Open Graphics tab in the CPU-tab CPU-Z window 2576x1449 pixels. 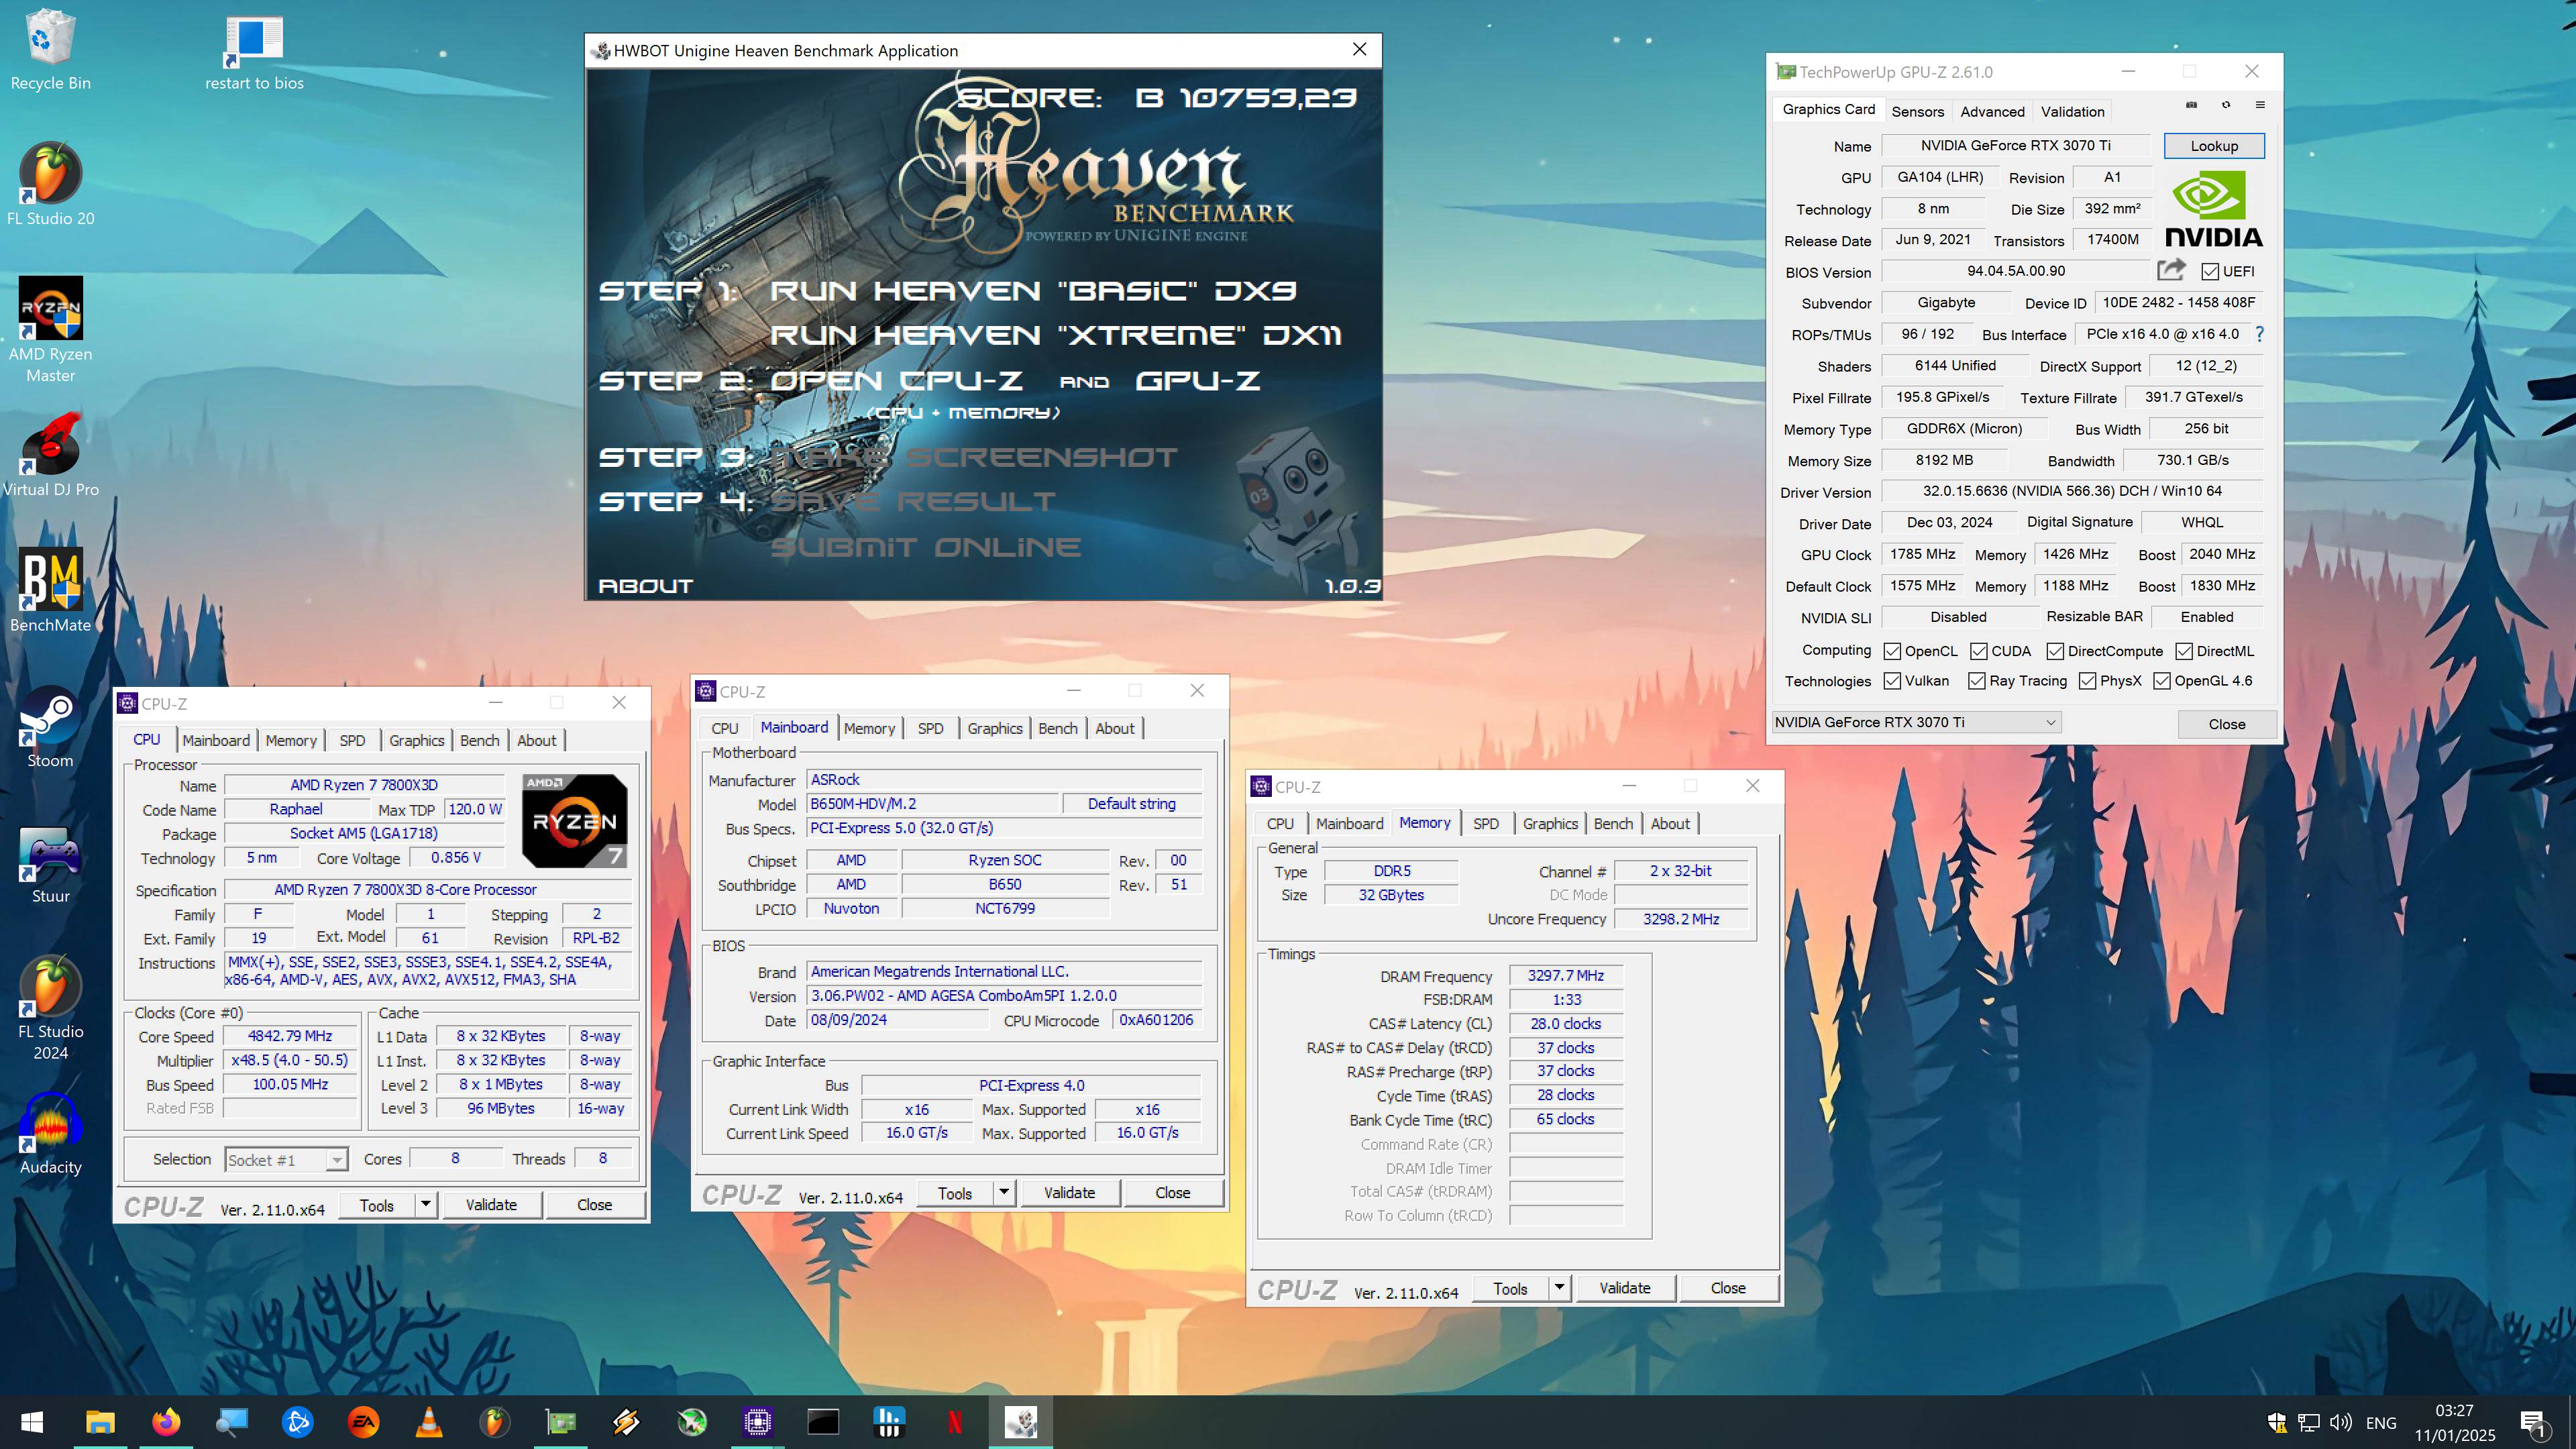click(x=416, y=740)
